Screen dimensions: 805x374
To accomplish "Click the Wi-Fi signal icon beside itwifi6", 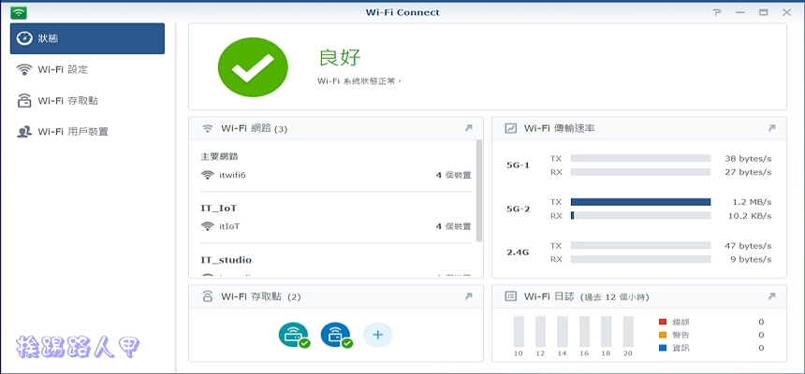I will click(x=208, y=175).
